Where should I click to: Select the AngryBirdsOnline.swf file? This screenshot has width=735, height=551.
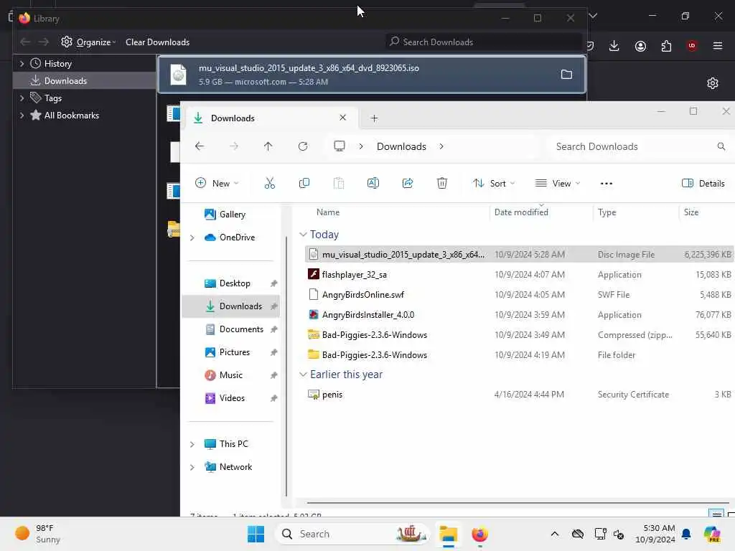click(x=519, y=295)
